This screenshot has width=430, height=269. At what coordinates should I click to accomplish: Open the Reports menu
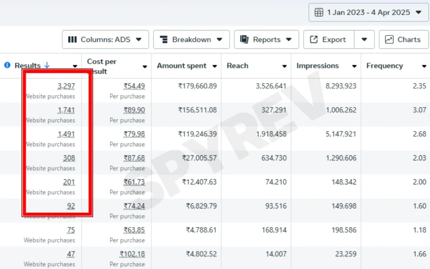pyautogui.click(x=266, y=40)
